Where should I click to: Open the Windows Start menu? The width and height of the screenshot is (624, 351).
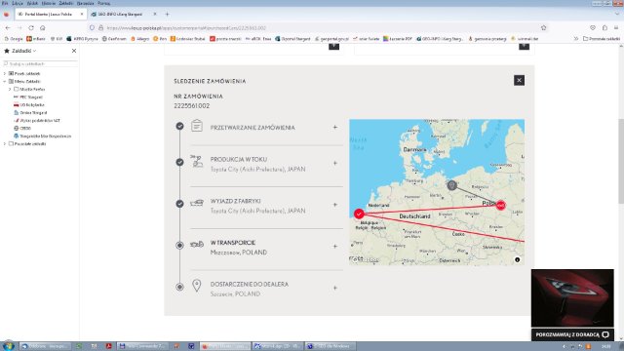8,346
